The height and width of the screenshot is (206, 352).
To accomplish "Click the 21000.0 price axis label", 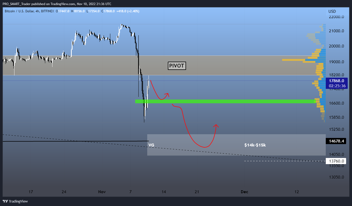I will point(336,31).
